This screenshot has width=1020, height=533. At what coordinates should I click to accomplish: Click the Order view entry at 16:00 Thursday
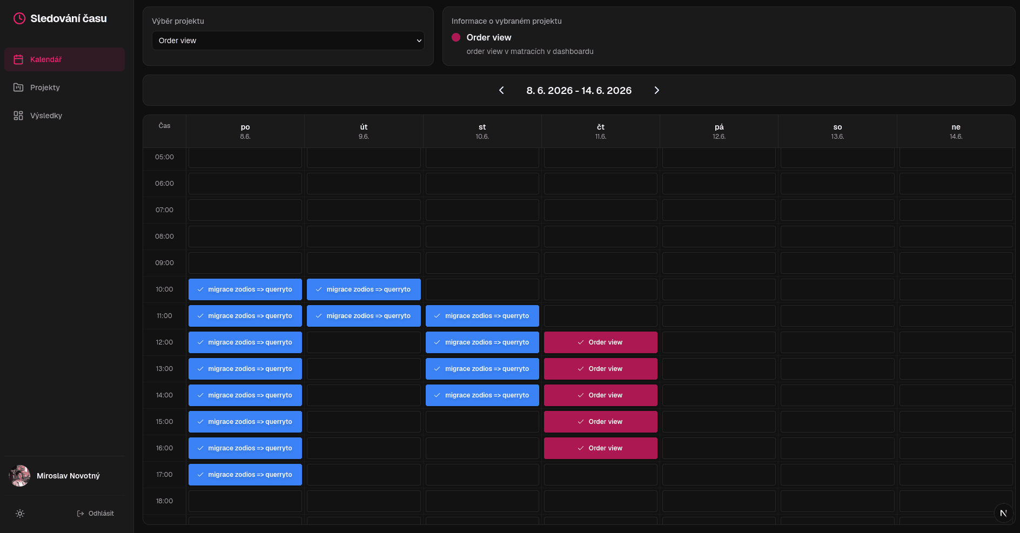601,448
